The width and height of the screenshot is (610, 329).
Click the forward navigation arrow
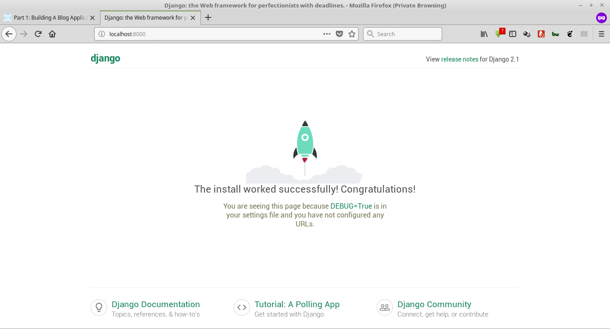[24, 34]
